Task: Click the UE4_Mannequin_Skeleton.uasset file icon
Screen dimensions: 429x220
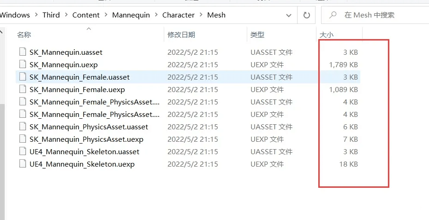Action: click(22, 151)
